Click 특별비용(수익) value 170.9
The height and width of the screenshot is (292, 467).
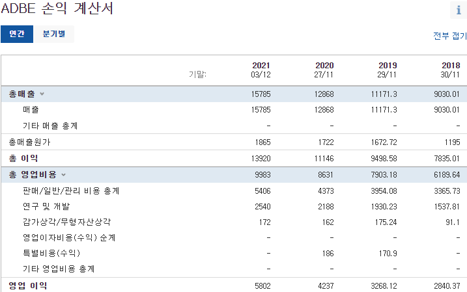(x=388, y=254)
